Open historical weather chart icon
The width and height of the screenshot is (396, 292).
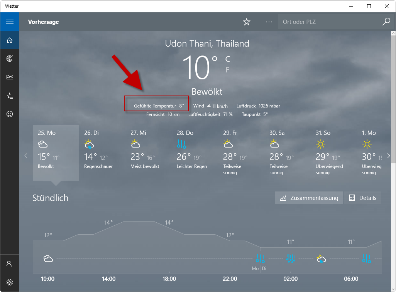[10, 77]
